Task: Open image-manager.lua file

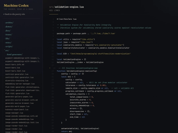Action: [14, 113]
